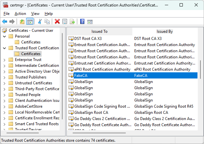This screenshot has height=144, width=204.
Task: Select Go Daddy Root Certificate Authority row
Action: coord(133,125)
